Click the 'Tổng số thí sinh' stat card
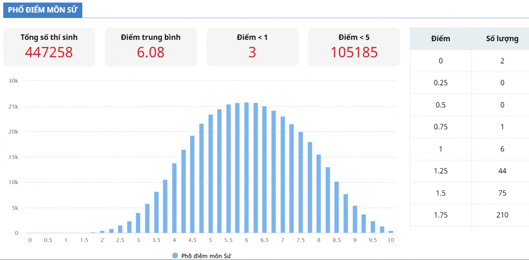 49,47
